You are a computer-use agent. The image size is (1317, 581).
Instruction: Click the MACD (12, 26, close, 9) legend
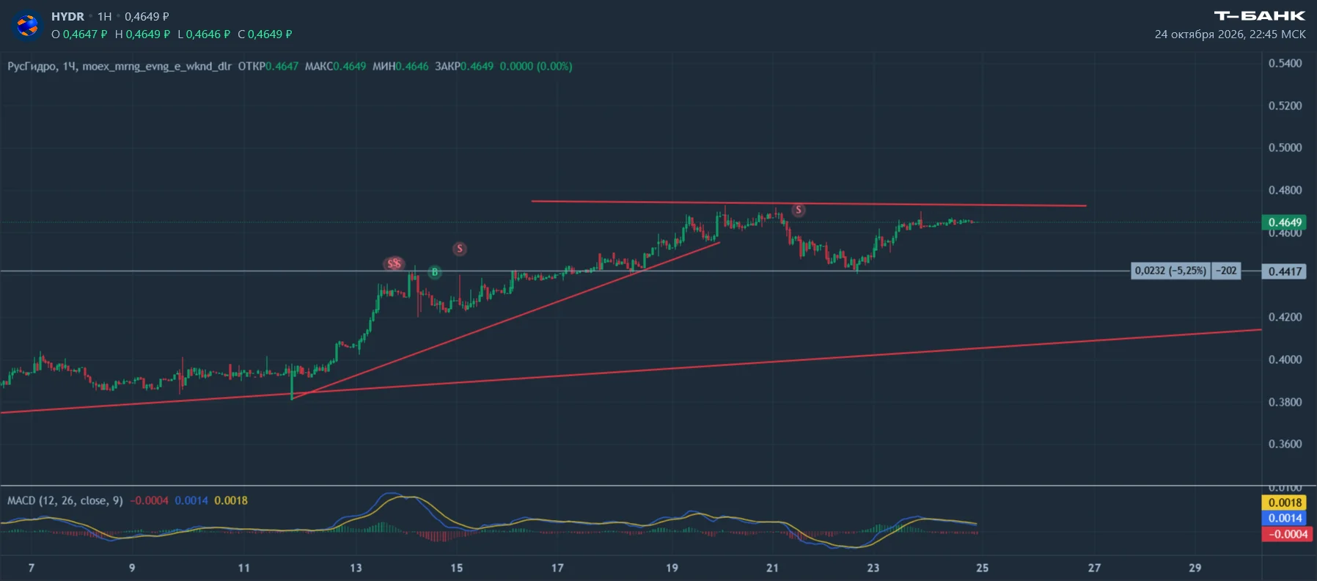(65, 500)
